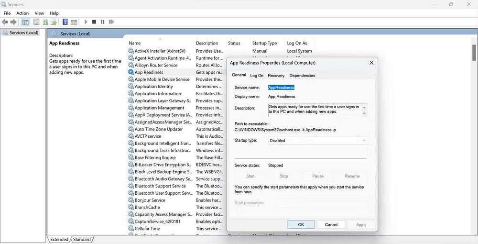478x244 pixels.
Task: Click gear icon beside BranchCache
Action: pyautogui.click(x=131, y=207)
